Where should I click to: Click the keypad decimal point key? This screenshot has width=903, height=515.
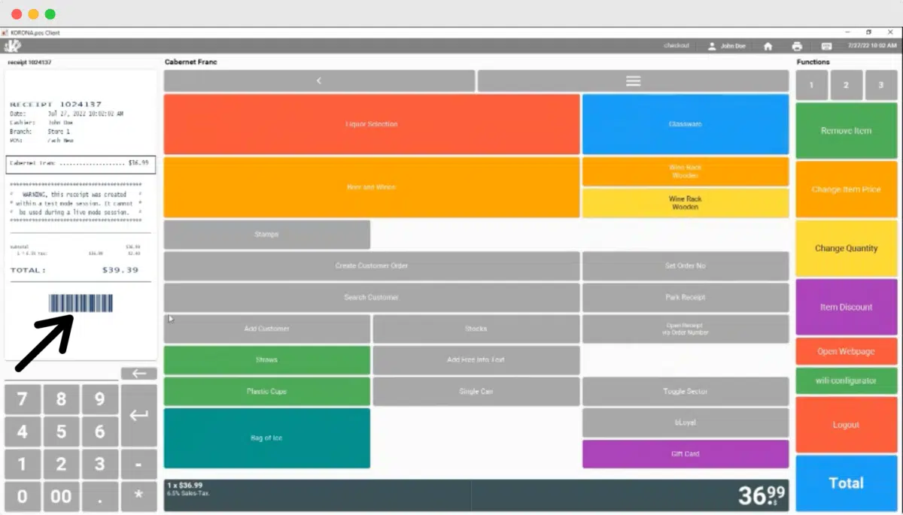100,496
